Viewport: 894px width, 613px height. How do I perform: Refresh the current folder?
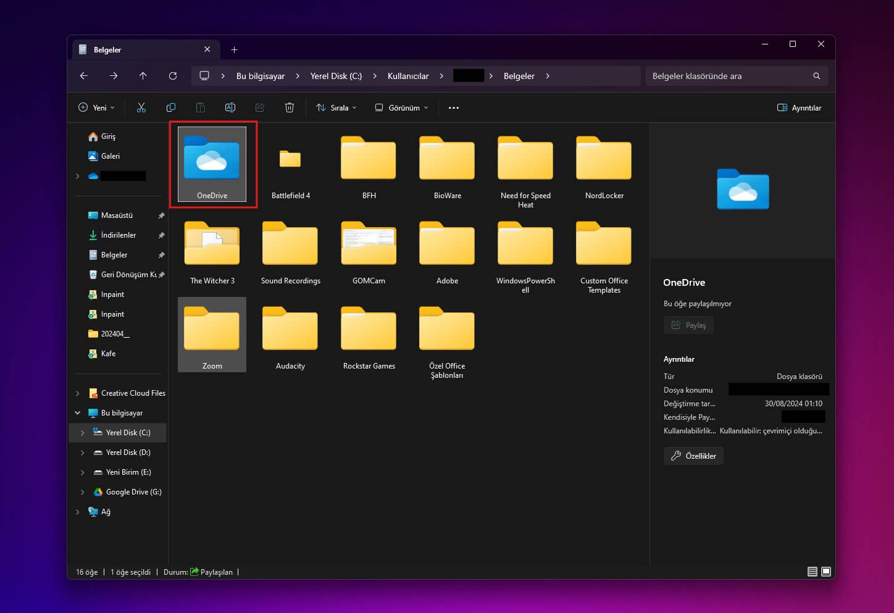point(173,76)
